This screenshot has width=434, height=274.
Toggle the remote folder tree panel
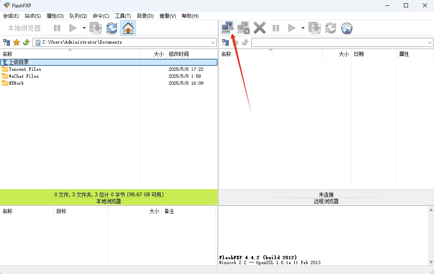[225, 42]
